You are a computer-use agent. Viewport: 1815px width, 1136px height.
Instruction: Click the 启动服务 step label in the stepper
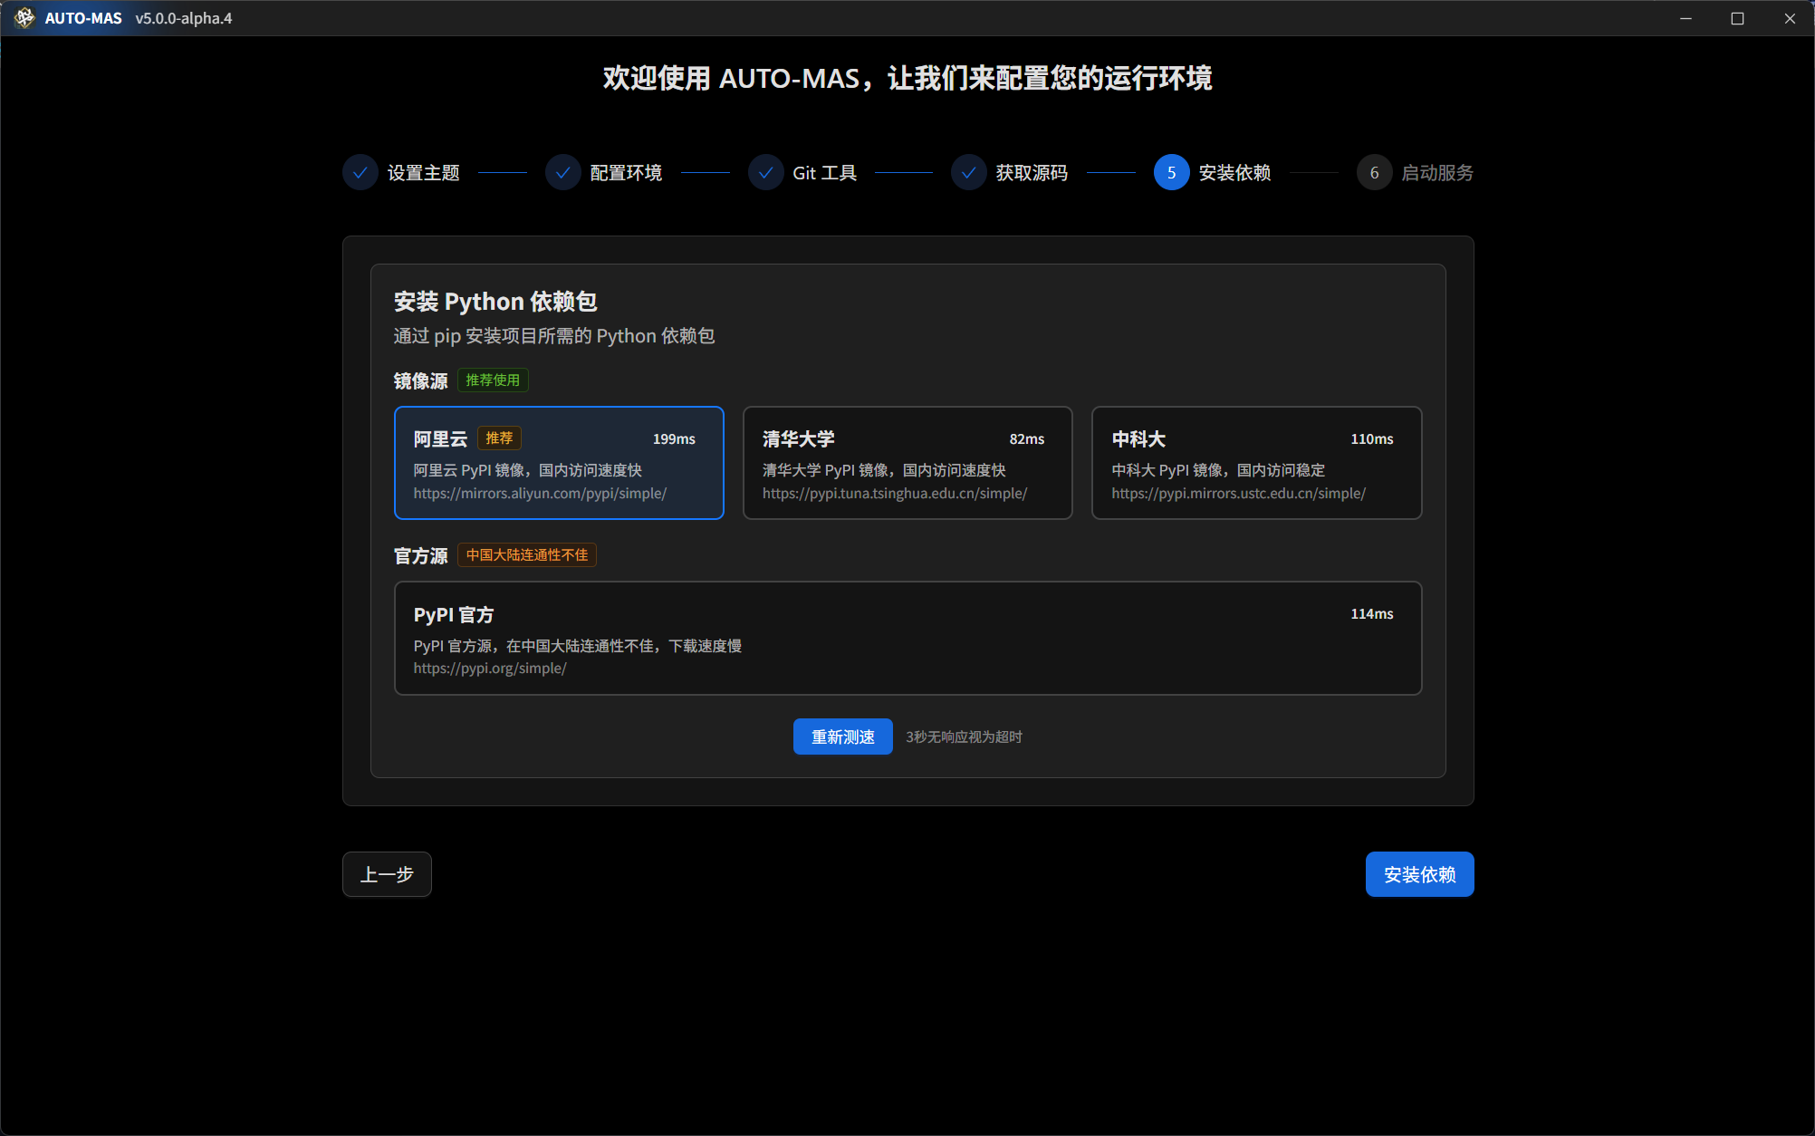coord(1438,172)
